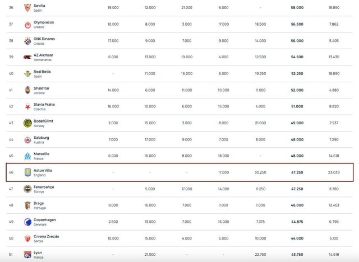Click the Olympiacos club crest icon
359x262 pixels.
27,24
